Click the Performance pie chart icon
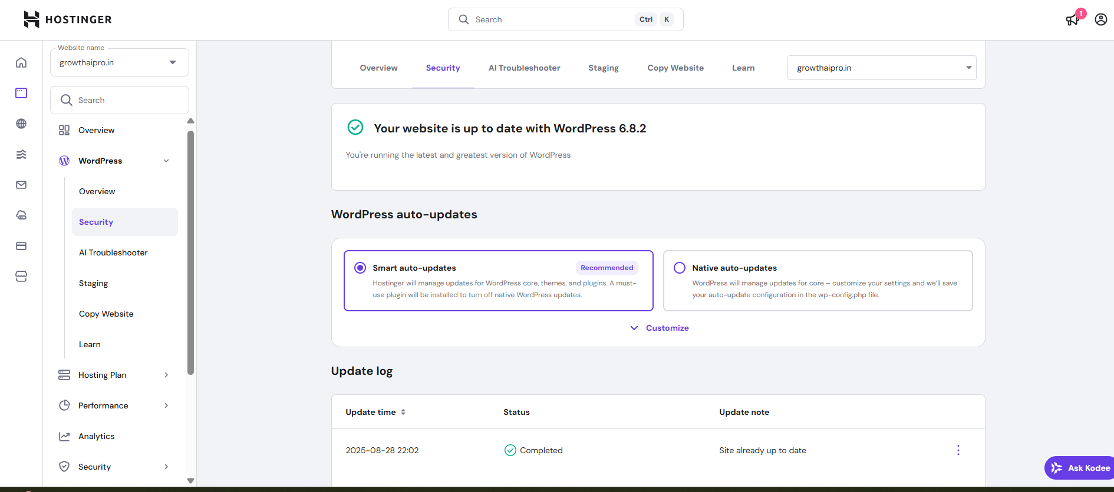 64,405
